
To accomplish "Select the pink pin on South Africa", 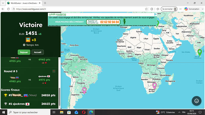I will (x=154, y=86).
